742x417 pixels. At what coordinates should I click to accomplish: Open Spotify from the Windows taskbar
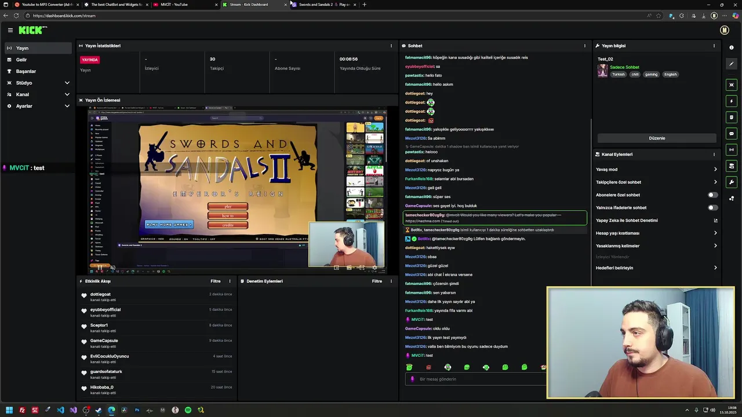pyautogui.click(x=188, y=410)
